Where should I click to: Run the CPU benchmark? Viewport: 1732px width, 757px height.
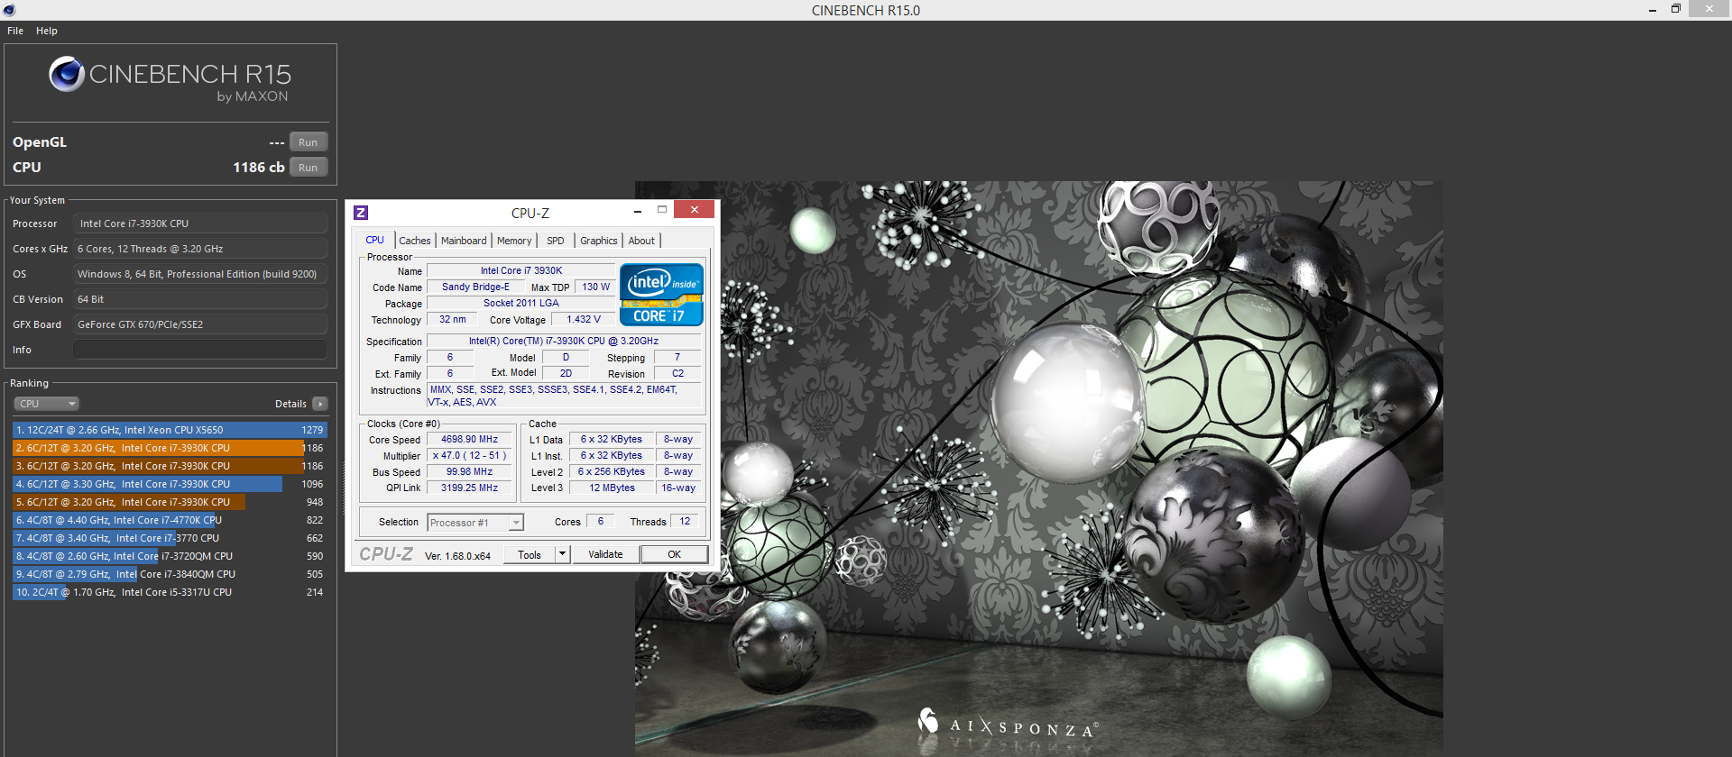pyautogui.click(x=309, y=168)
